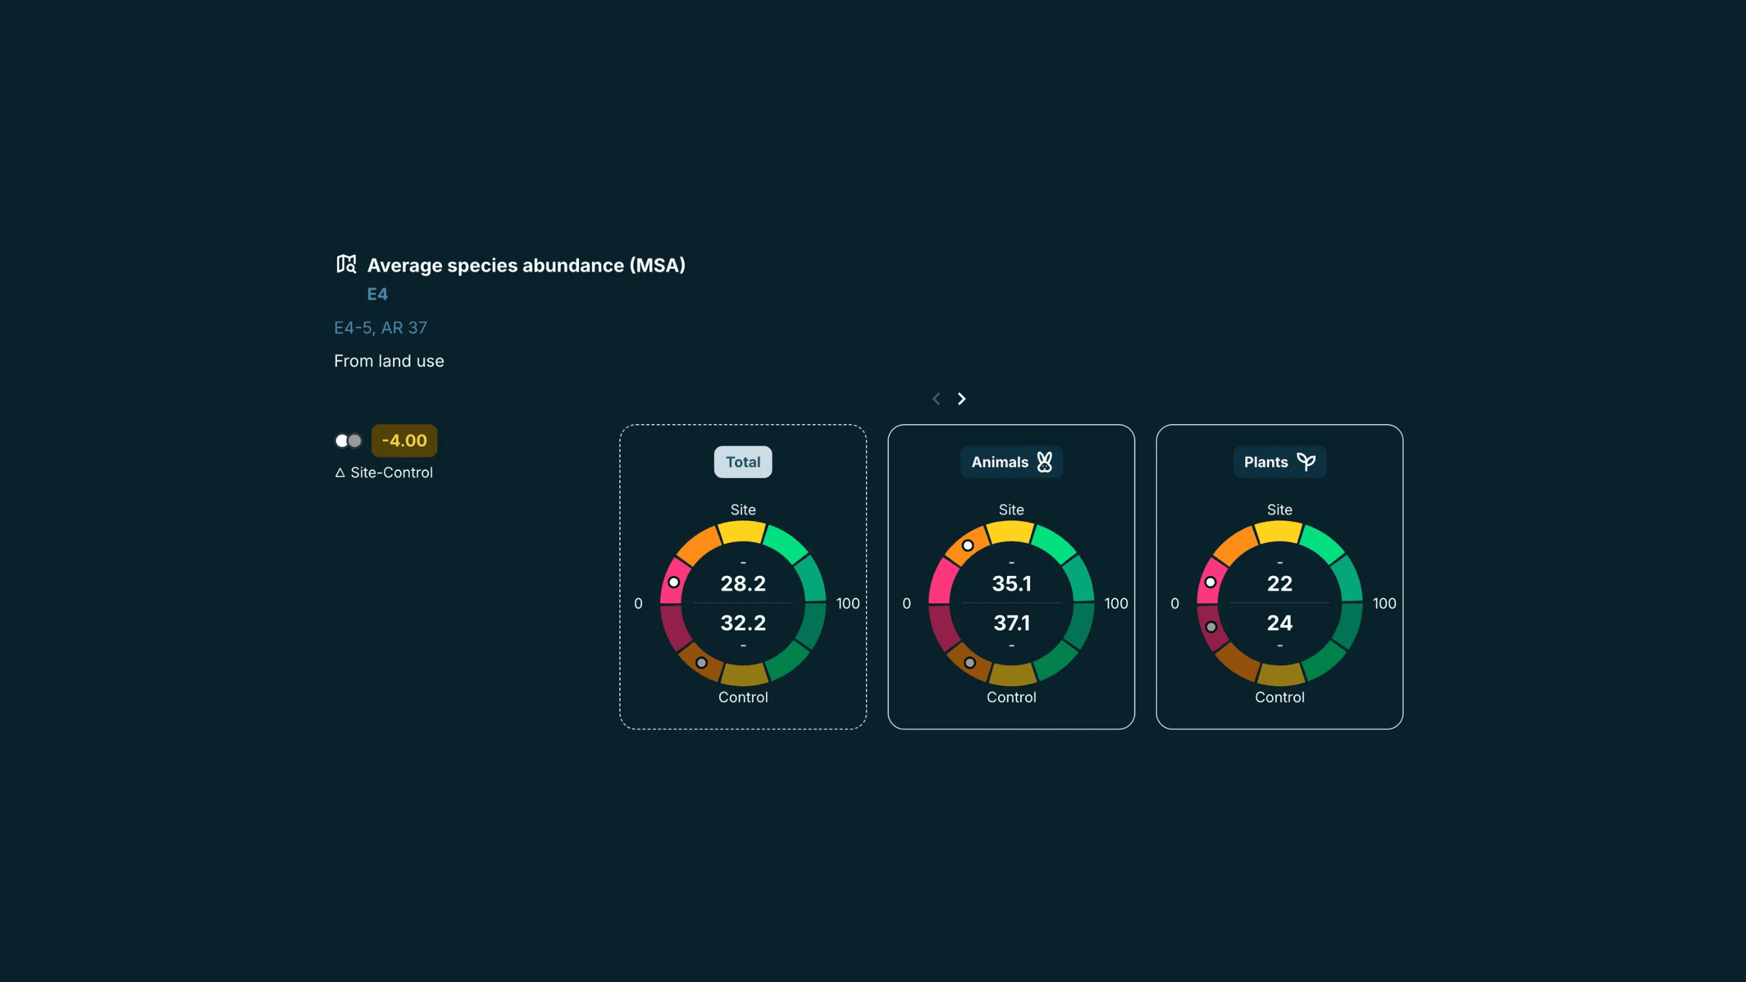Click the 24 control value in Plants
The height and width of the screenshot is (982, 1746).
tap(1279, 622)
